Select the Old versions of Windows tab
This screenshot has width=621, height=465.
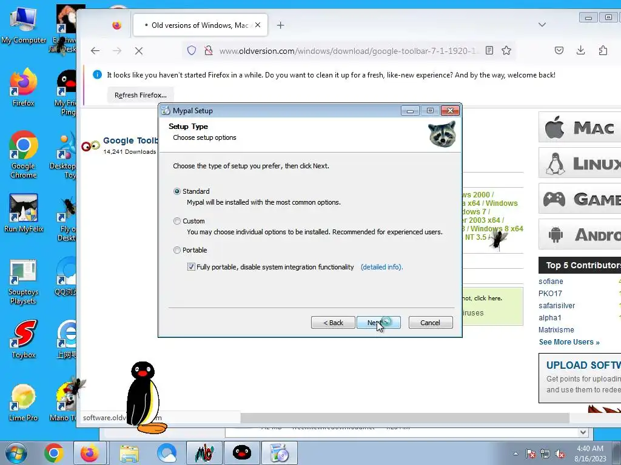pyautogui.click(x=200, y=25)
